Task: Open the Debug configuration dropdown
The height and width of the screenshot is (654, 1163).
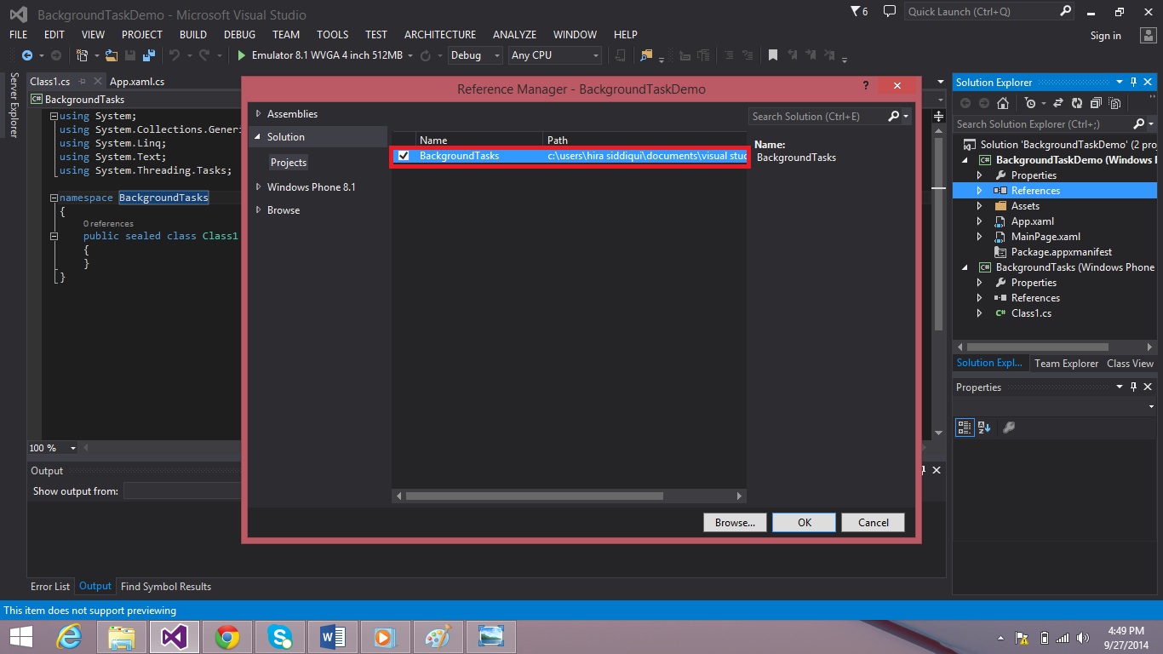Action: (473, 55)
